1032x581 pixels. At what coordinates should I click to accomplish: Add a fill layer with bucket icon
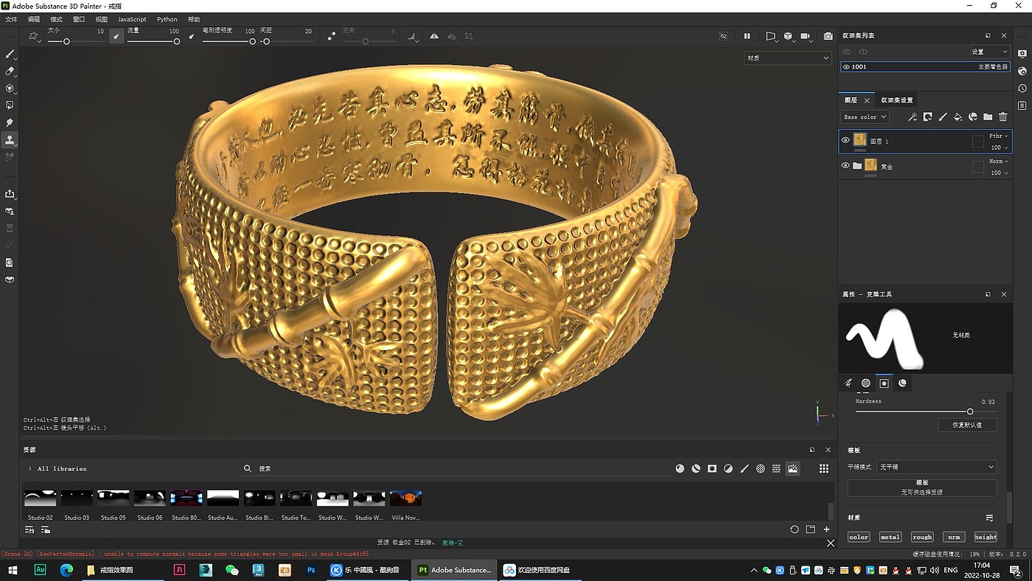tap(958, 116)
